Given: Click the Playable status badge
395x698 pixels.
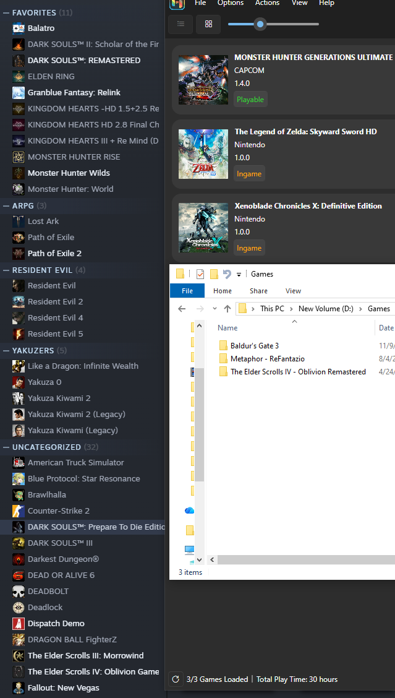Looking at the screenshot, I should tap(250, 99).
